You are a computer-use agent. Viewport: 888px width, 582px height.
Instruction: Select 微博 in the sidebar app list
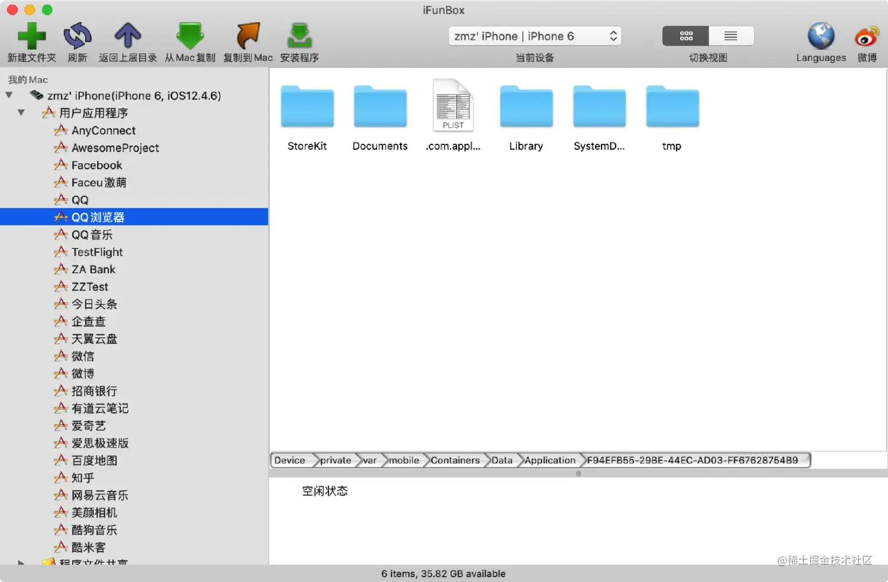coord(83,373)
